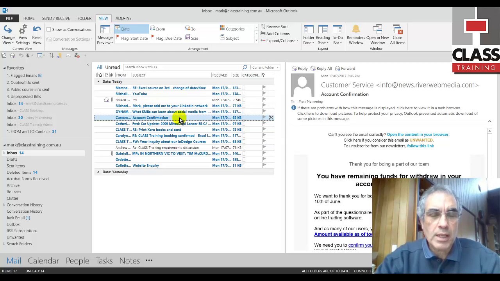Screen dimensions: 500x281
Task: Open the Deleted Items folder
Action: pyautogui.click(x=19, y=172)
